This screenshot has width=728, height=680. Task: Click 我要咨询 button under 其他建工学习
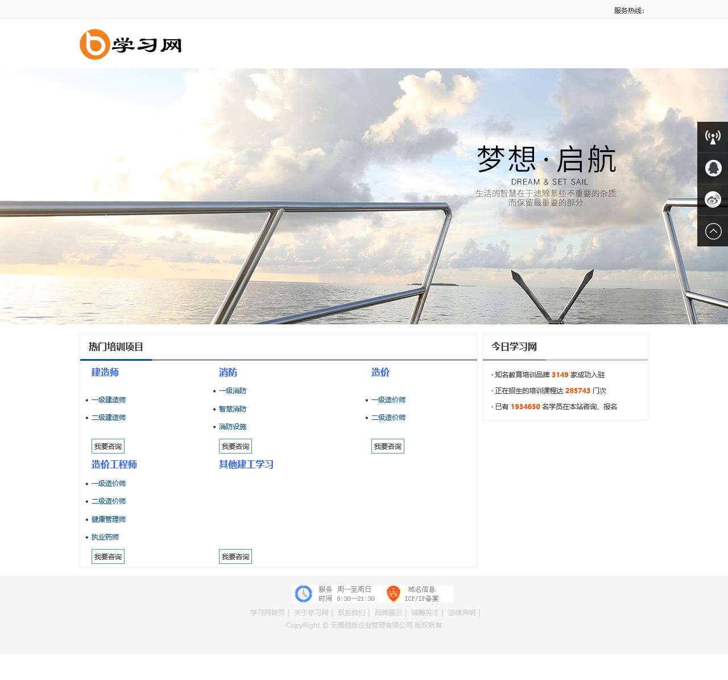point(235,557)
